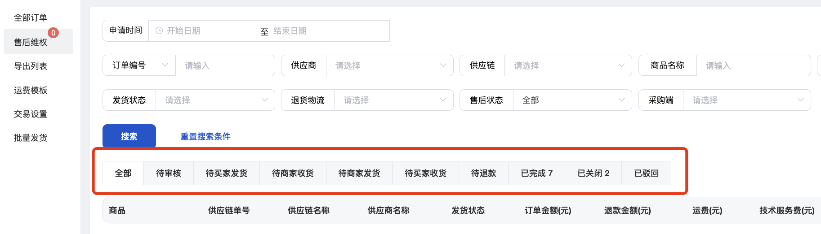The width and height of the screenshot is (821, 234).
Task: Select the 待买家发货 tab
Action: pyautogui.click(x=227, y=173)
